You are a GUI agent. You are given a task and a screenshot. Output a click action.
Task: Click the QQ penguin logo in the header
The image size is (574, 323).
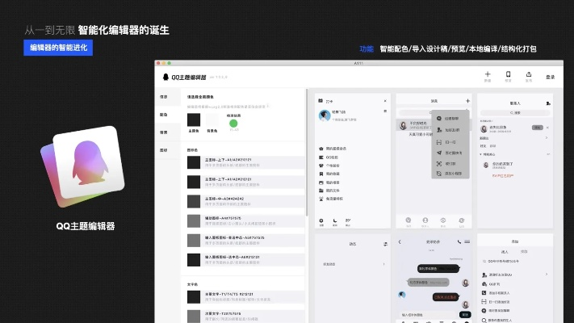click(x=166, y=77)
